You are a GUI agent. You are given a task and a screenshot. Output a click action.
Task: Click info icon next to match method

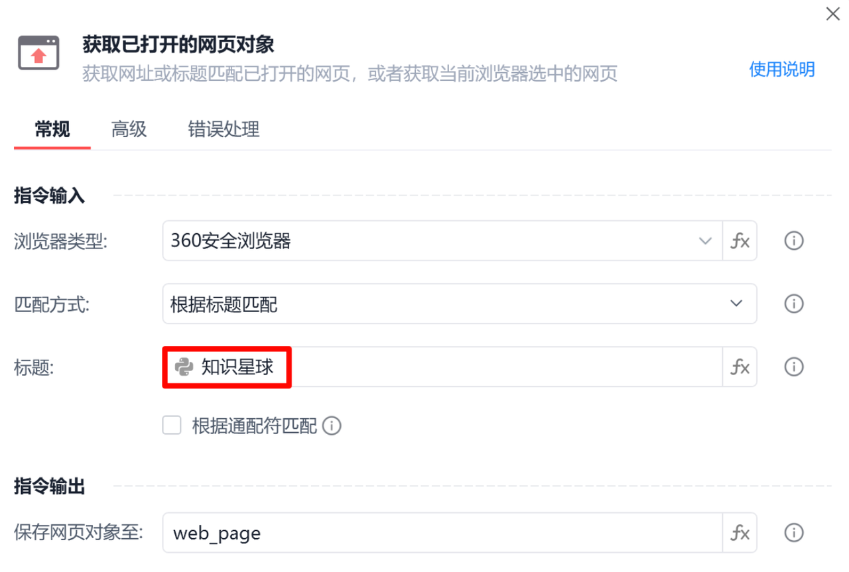click(794, 304)
